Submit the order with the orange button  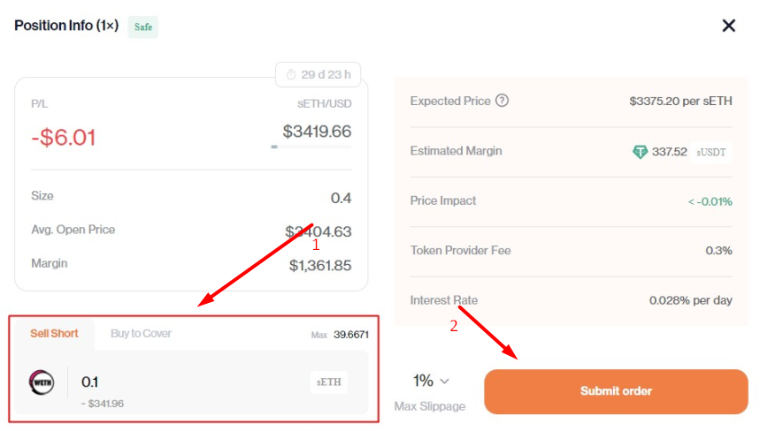pyautogui.click(x=616, y=391)
